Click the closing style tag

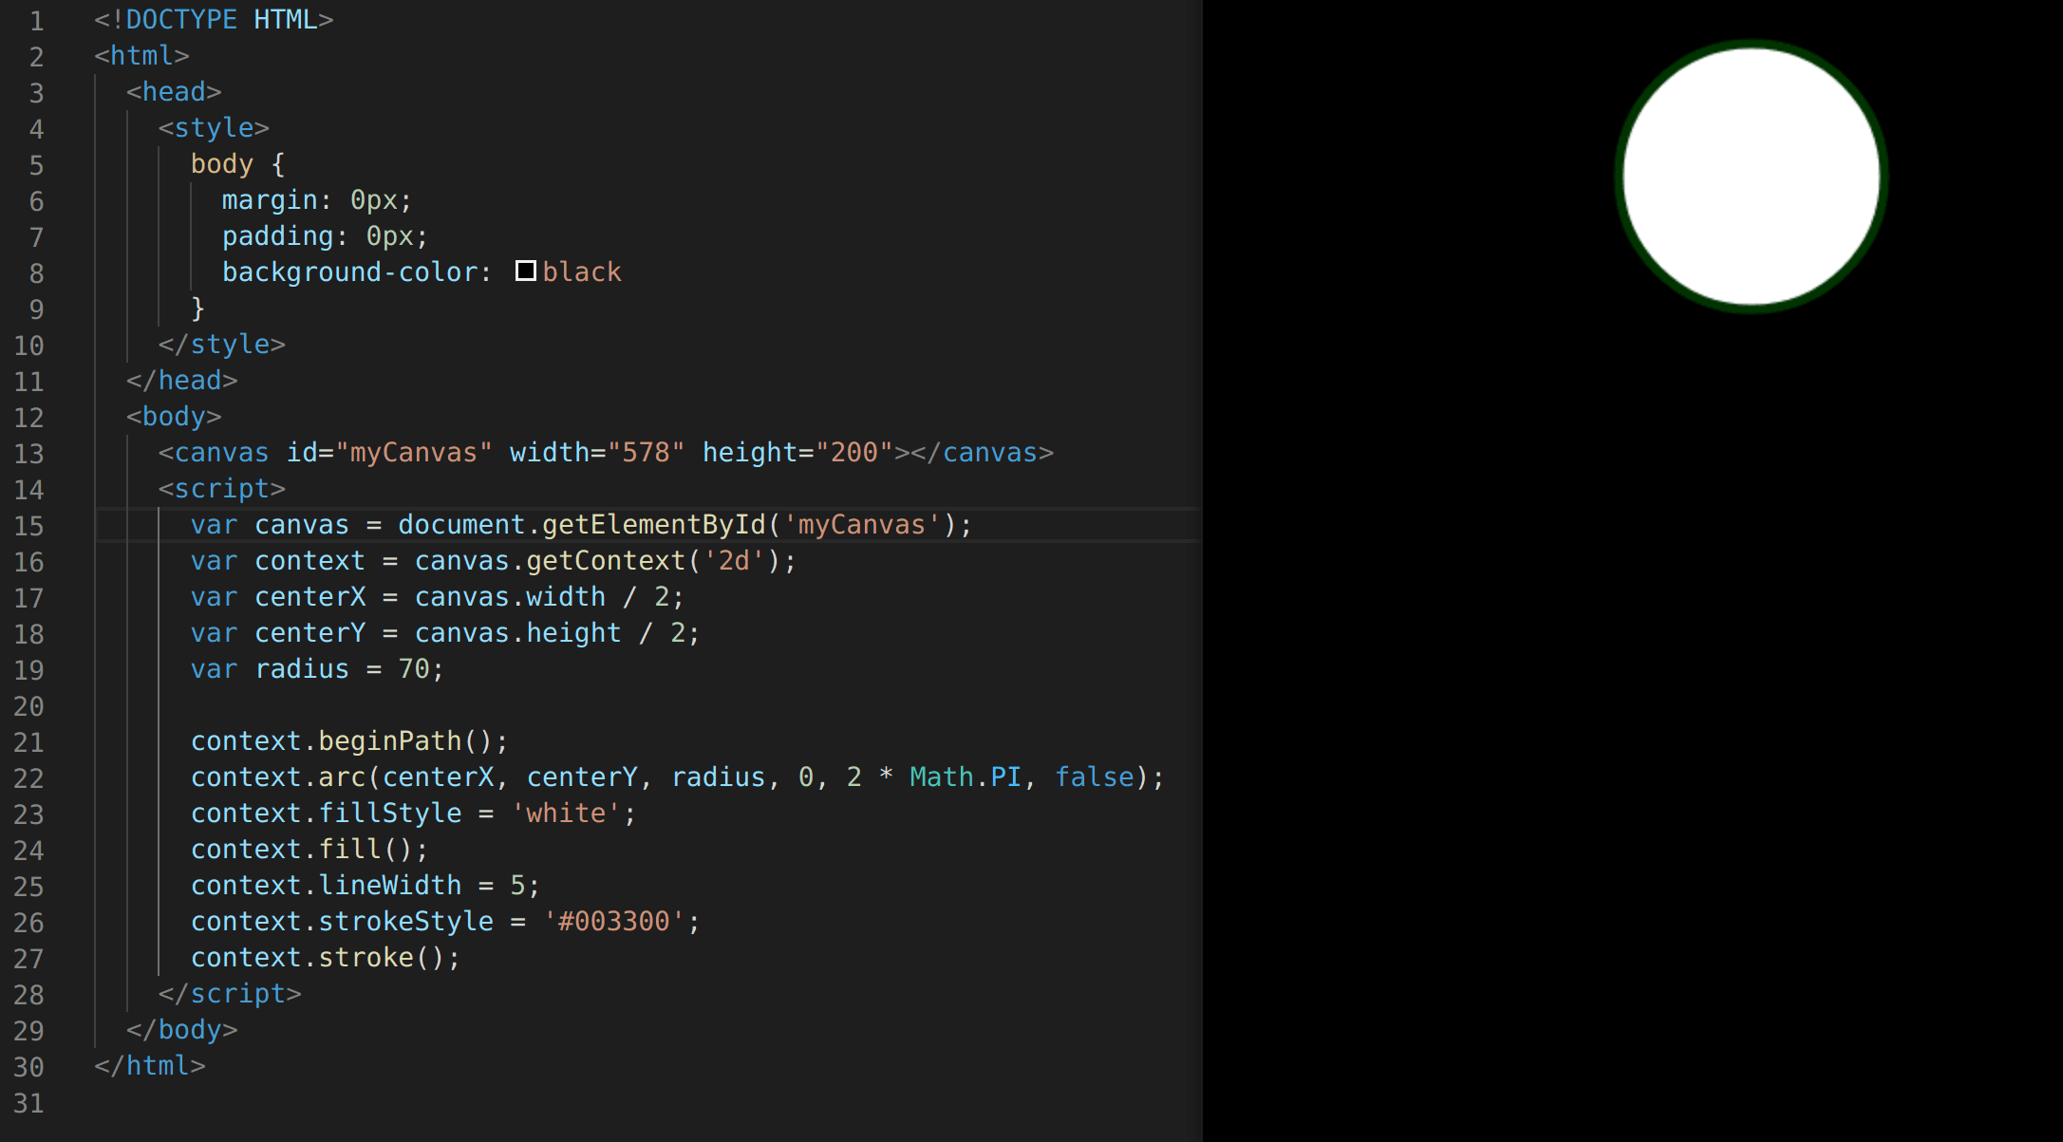pos(222,345)
